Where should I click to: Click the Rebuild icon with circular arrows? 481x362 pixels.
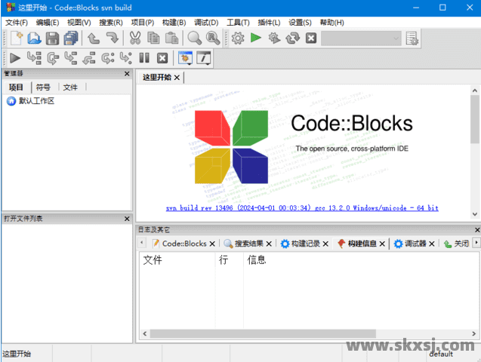(292, 38)
